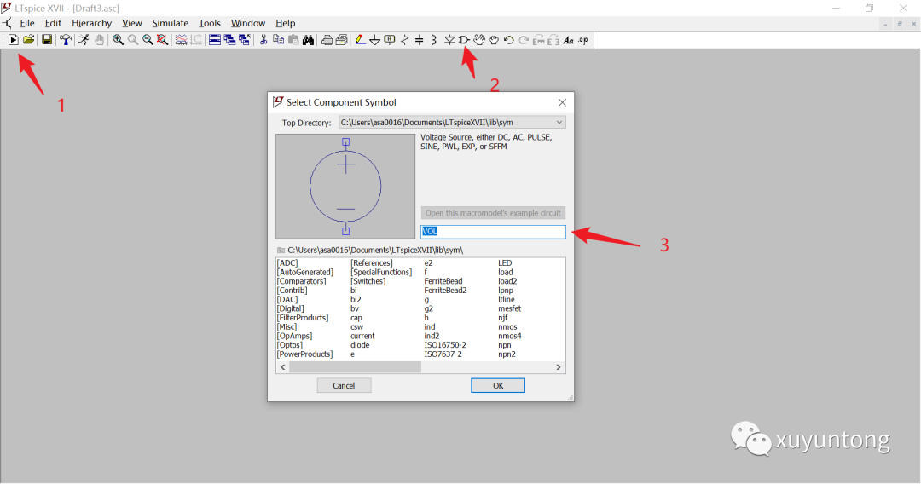The width and height of the screenshot is (921, 484).
Task: Open Find with the binoculars icon
Action: point(308,40)
